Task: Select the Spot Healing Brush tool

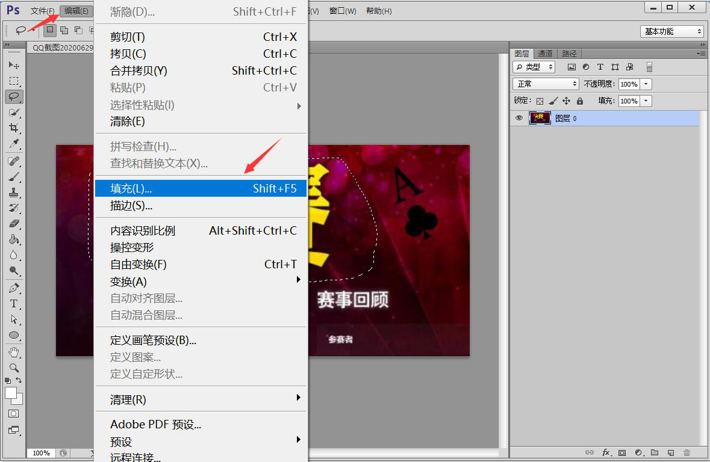Action: pyautogui.click(x=14, y=161)
